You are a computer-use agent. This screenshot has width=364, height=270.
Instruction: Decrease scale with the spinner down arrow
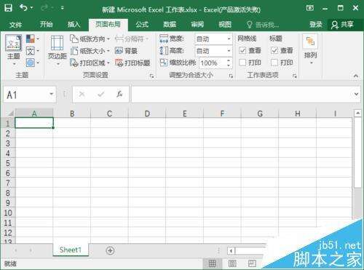point(229,65)
